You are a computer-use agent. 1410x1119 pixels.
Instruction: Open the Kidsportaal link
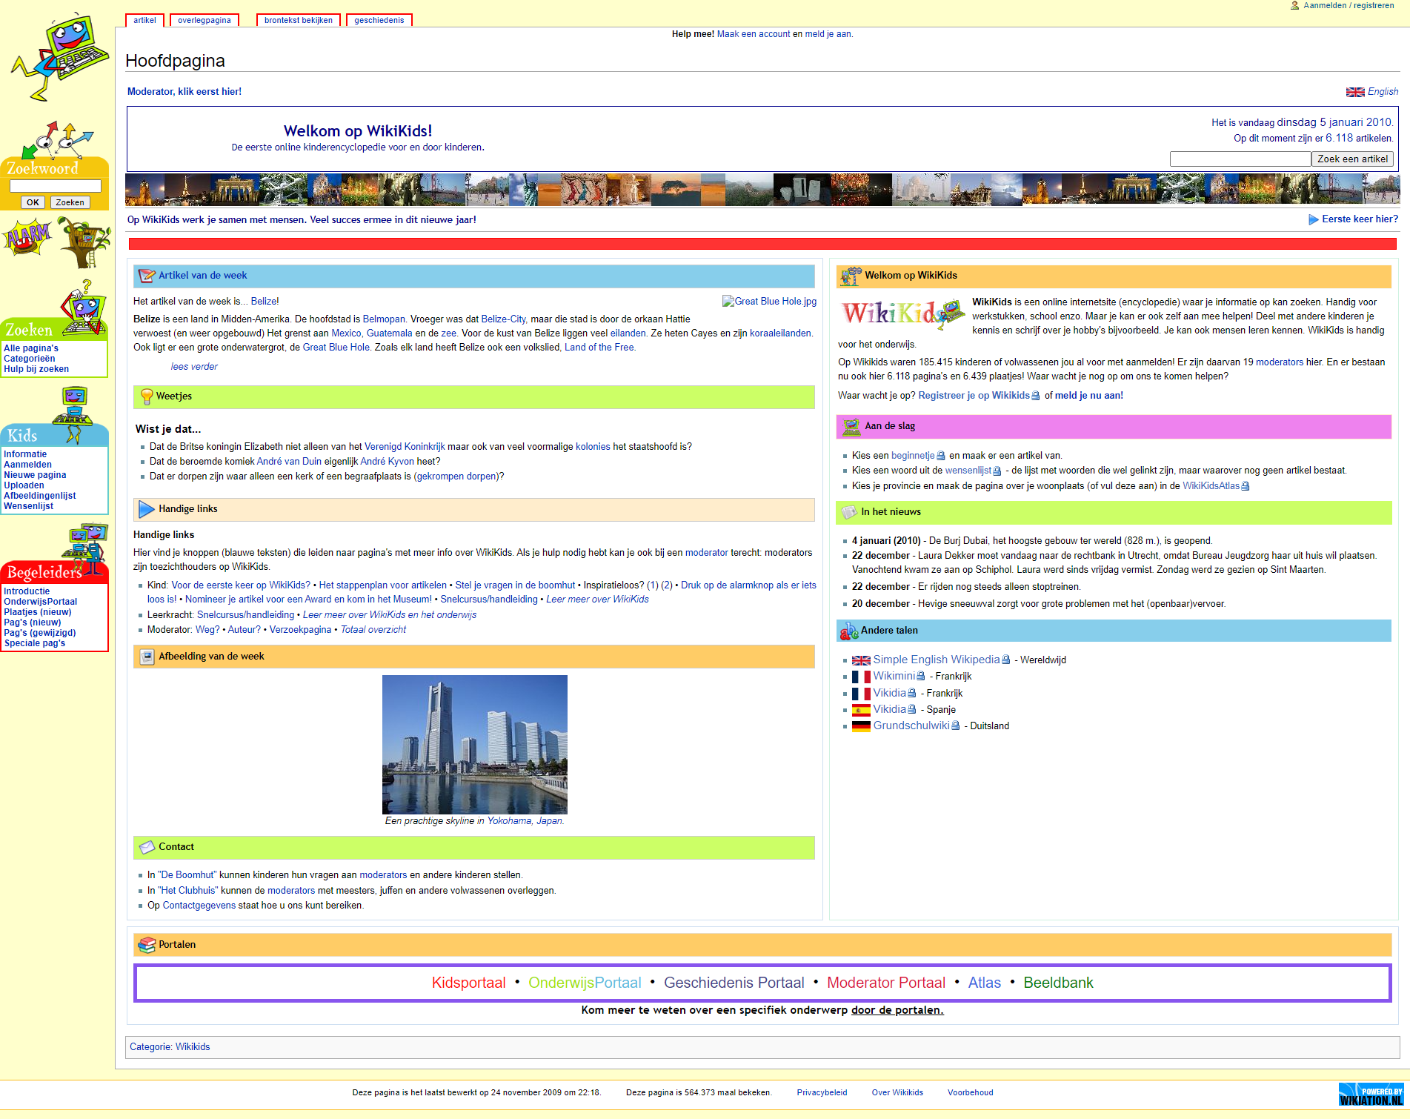click(468, 983)
